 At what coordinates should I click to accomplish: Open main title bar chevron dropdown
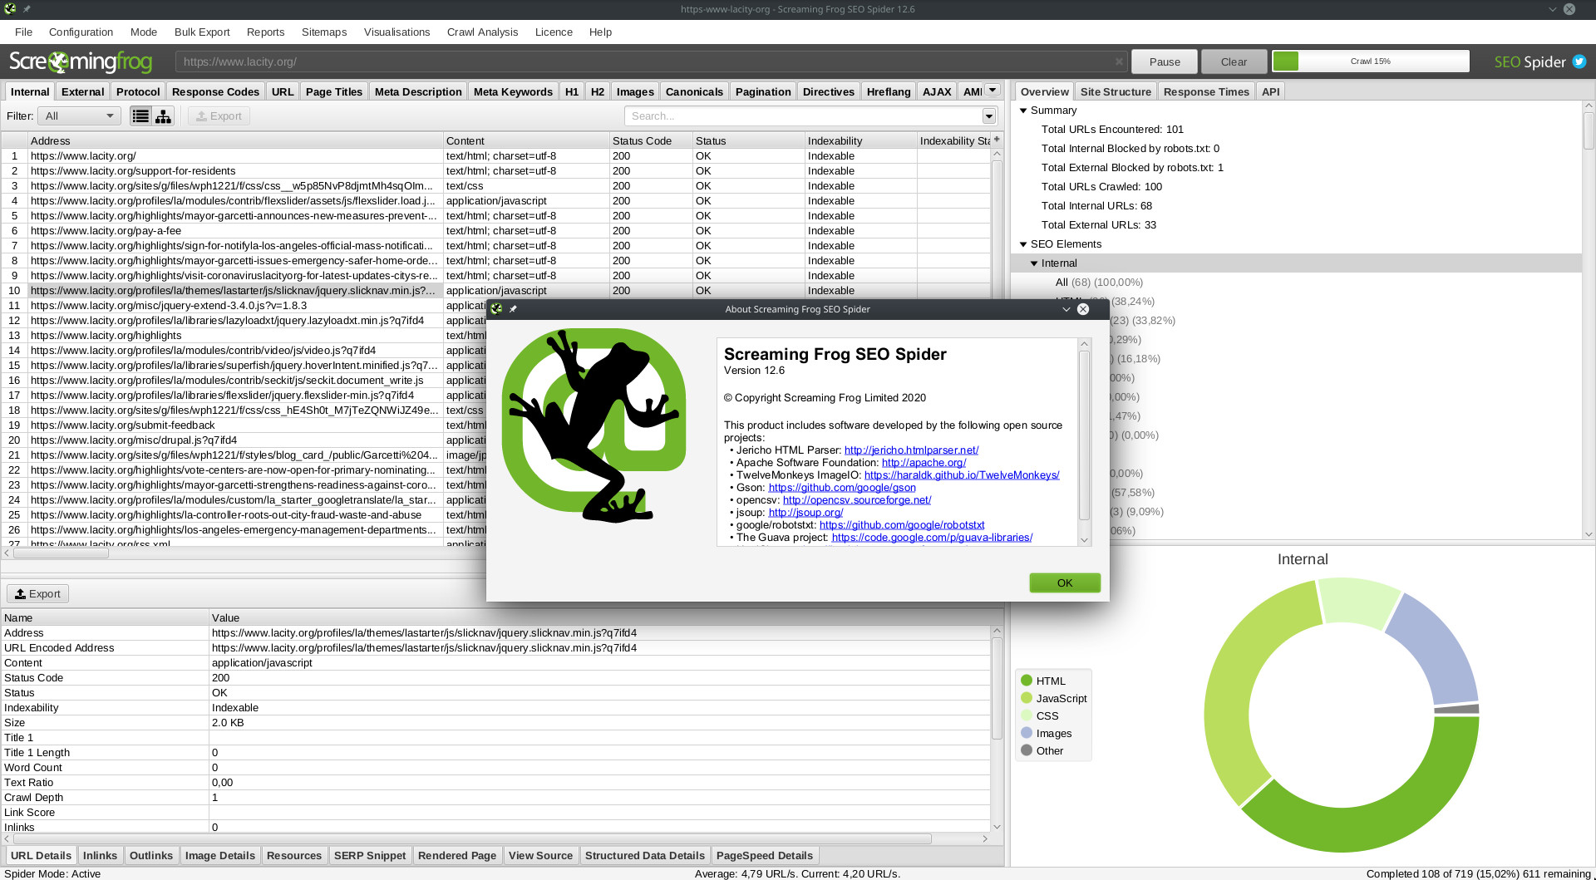click(x=1552, y=9)
